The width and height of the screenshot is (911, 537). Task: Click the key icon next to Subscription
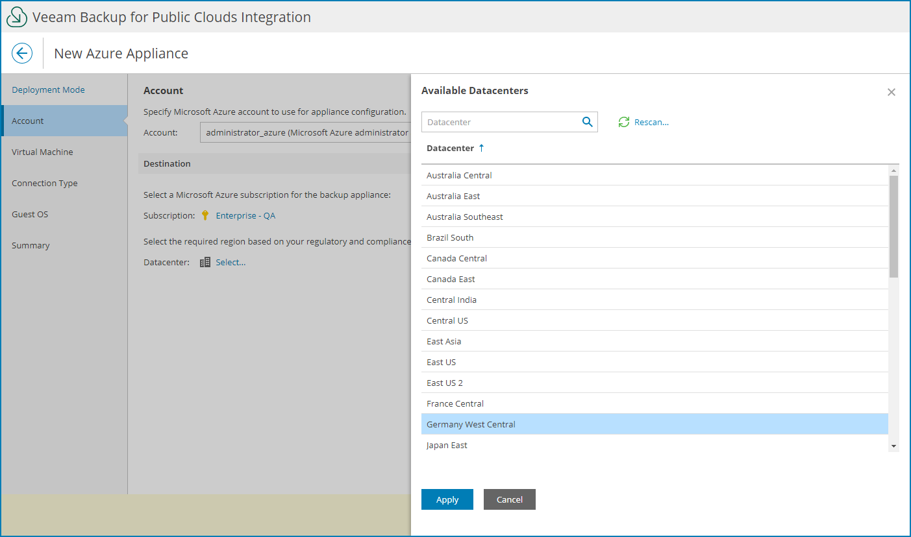tap(205, 215)
